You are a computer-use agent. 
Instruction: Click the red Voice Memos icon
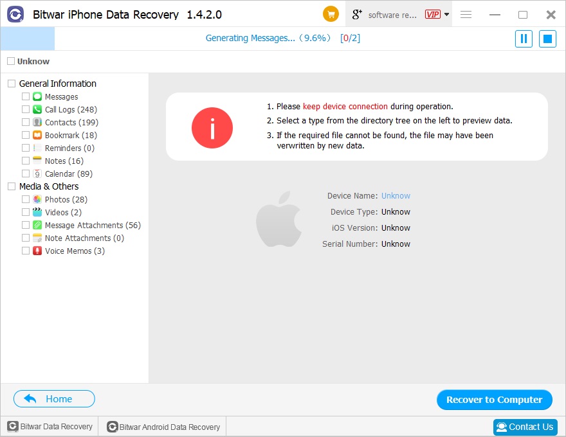[x=37, y=251]
